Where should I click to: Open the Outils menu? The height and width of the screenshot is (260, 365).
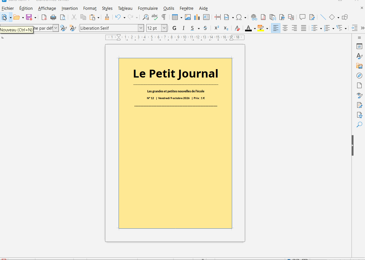click(x=169, y=8)
